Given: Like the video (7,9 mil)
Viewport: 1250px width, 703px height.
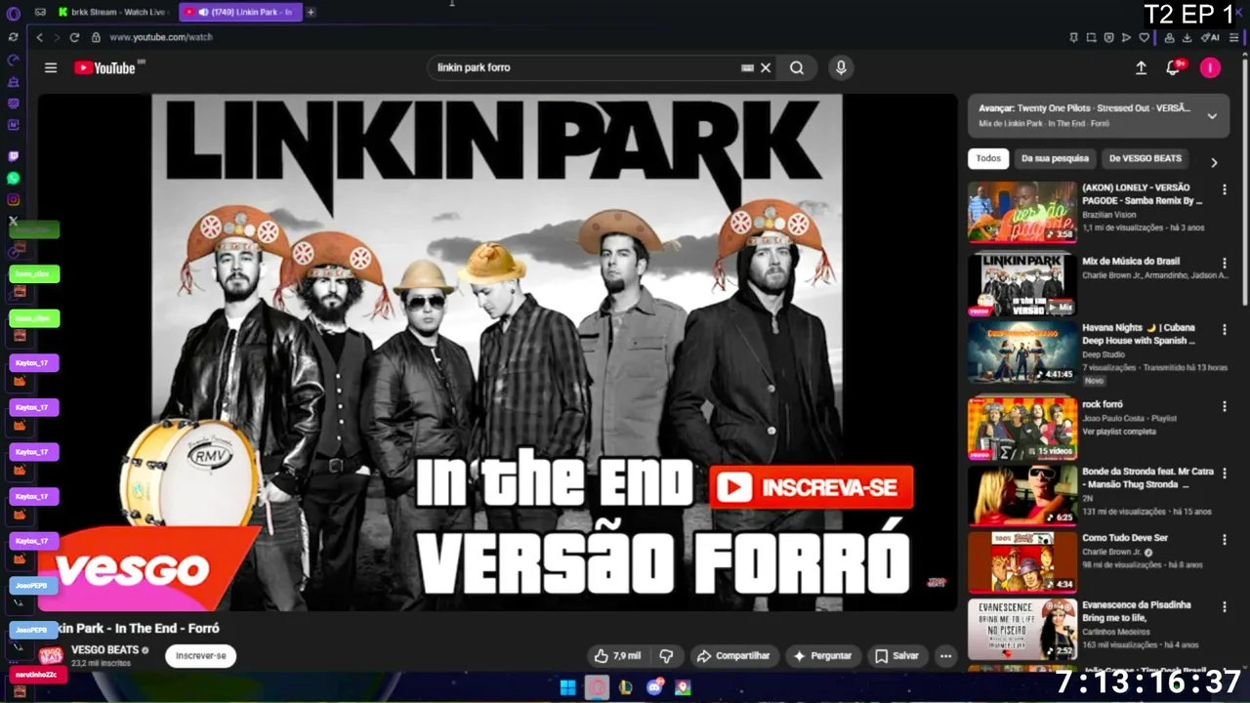Looking at the screenshot, I should [x=618, y=656].
